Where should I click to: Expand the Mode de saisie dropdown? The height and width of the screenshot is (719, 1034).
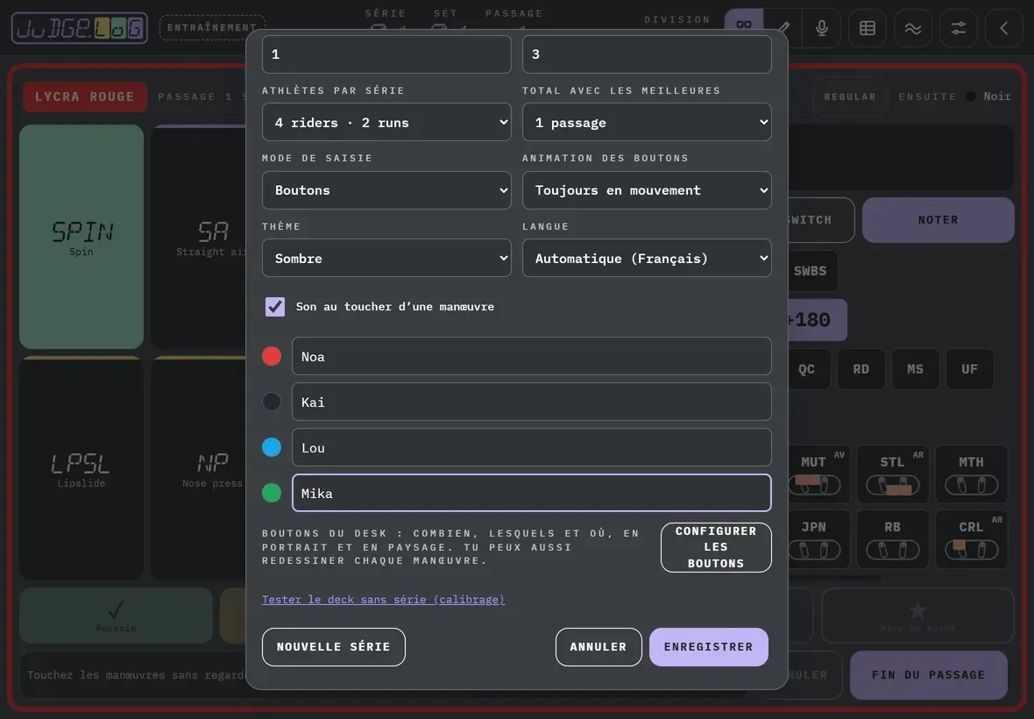(x=386, y=190)
